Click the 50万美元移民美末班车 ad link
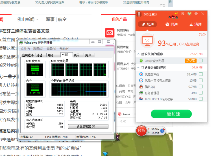 coord(50,2)
